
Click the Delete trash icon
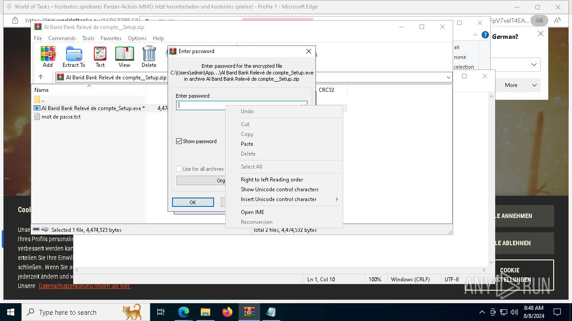coord(149,57)
